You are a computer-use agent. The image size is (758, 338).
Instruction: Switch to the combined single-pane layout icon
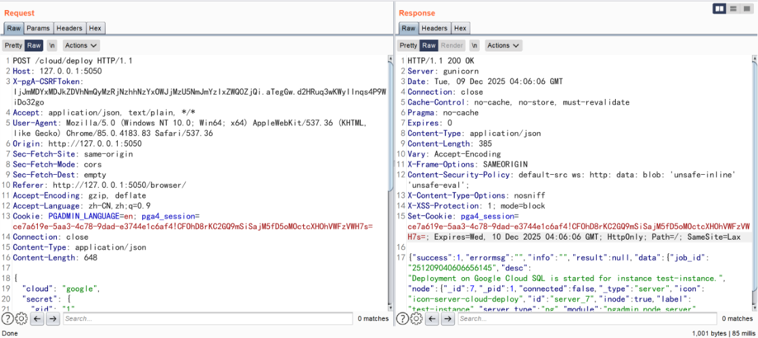point(746,8)
